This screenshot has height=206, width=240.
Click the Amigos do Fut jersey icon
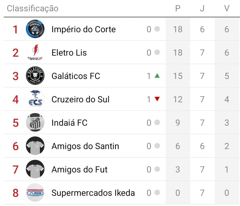click(x=35, y=169)
